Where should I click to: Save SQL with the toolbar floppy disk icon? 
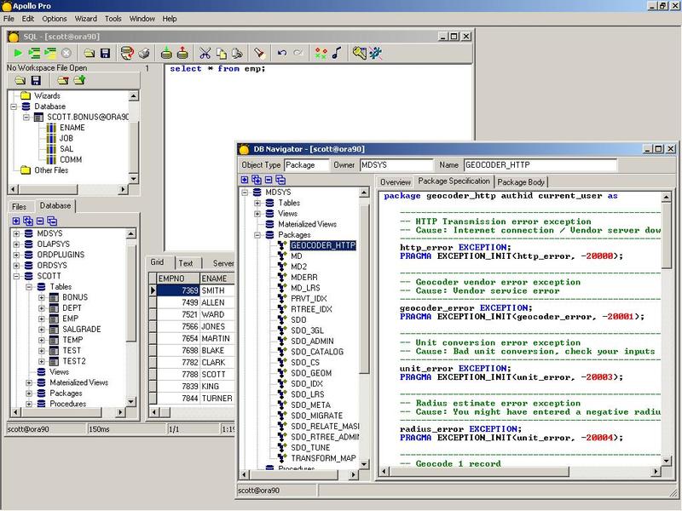point(105,53)
